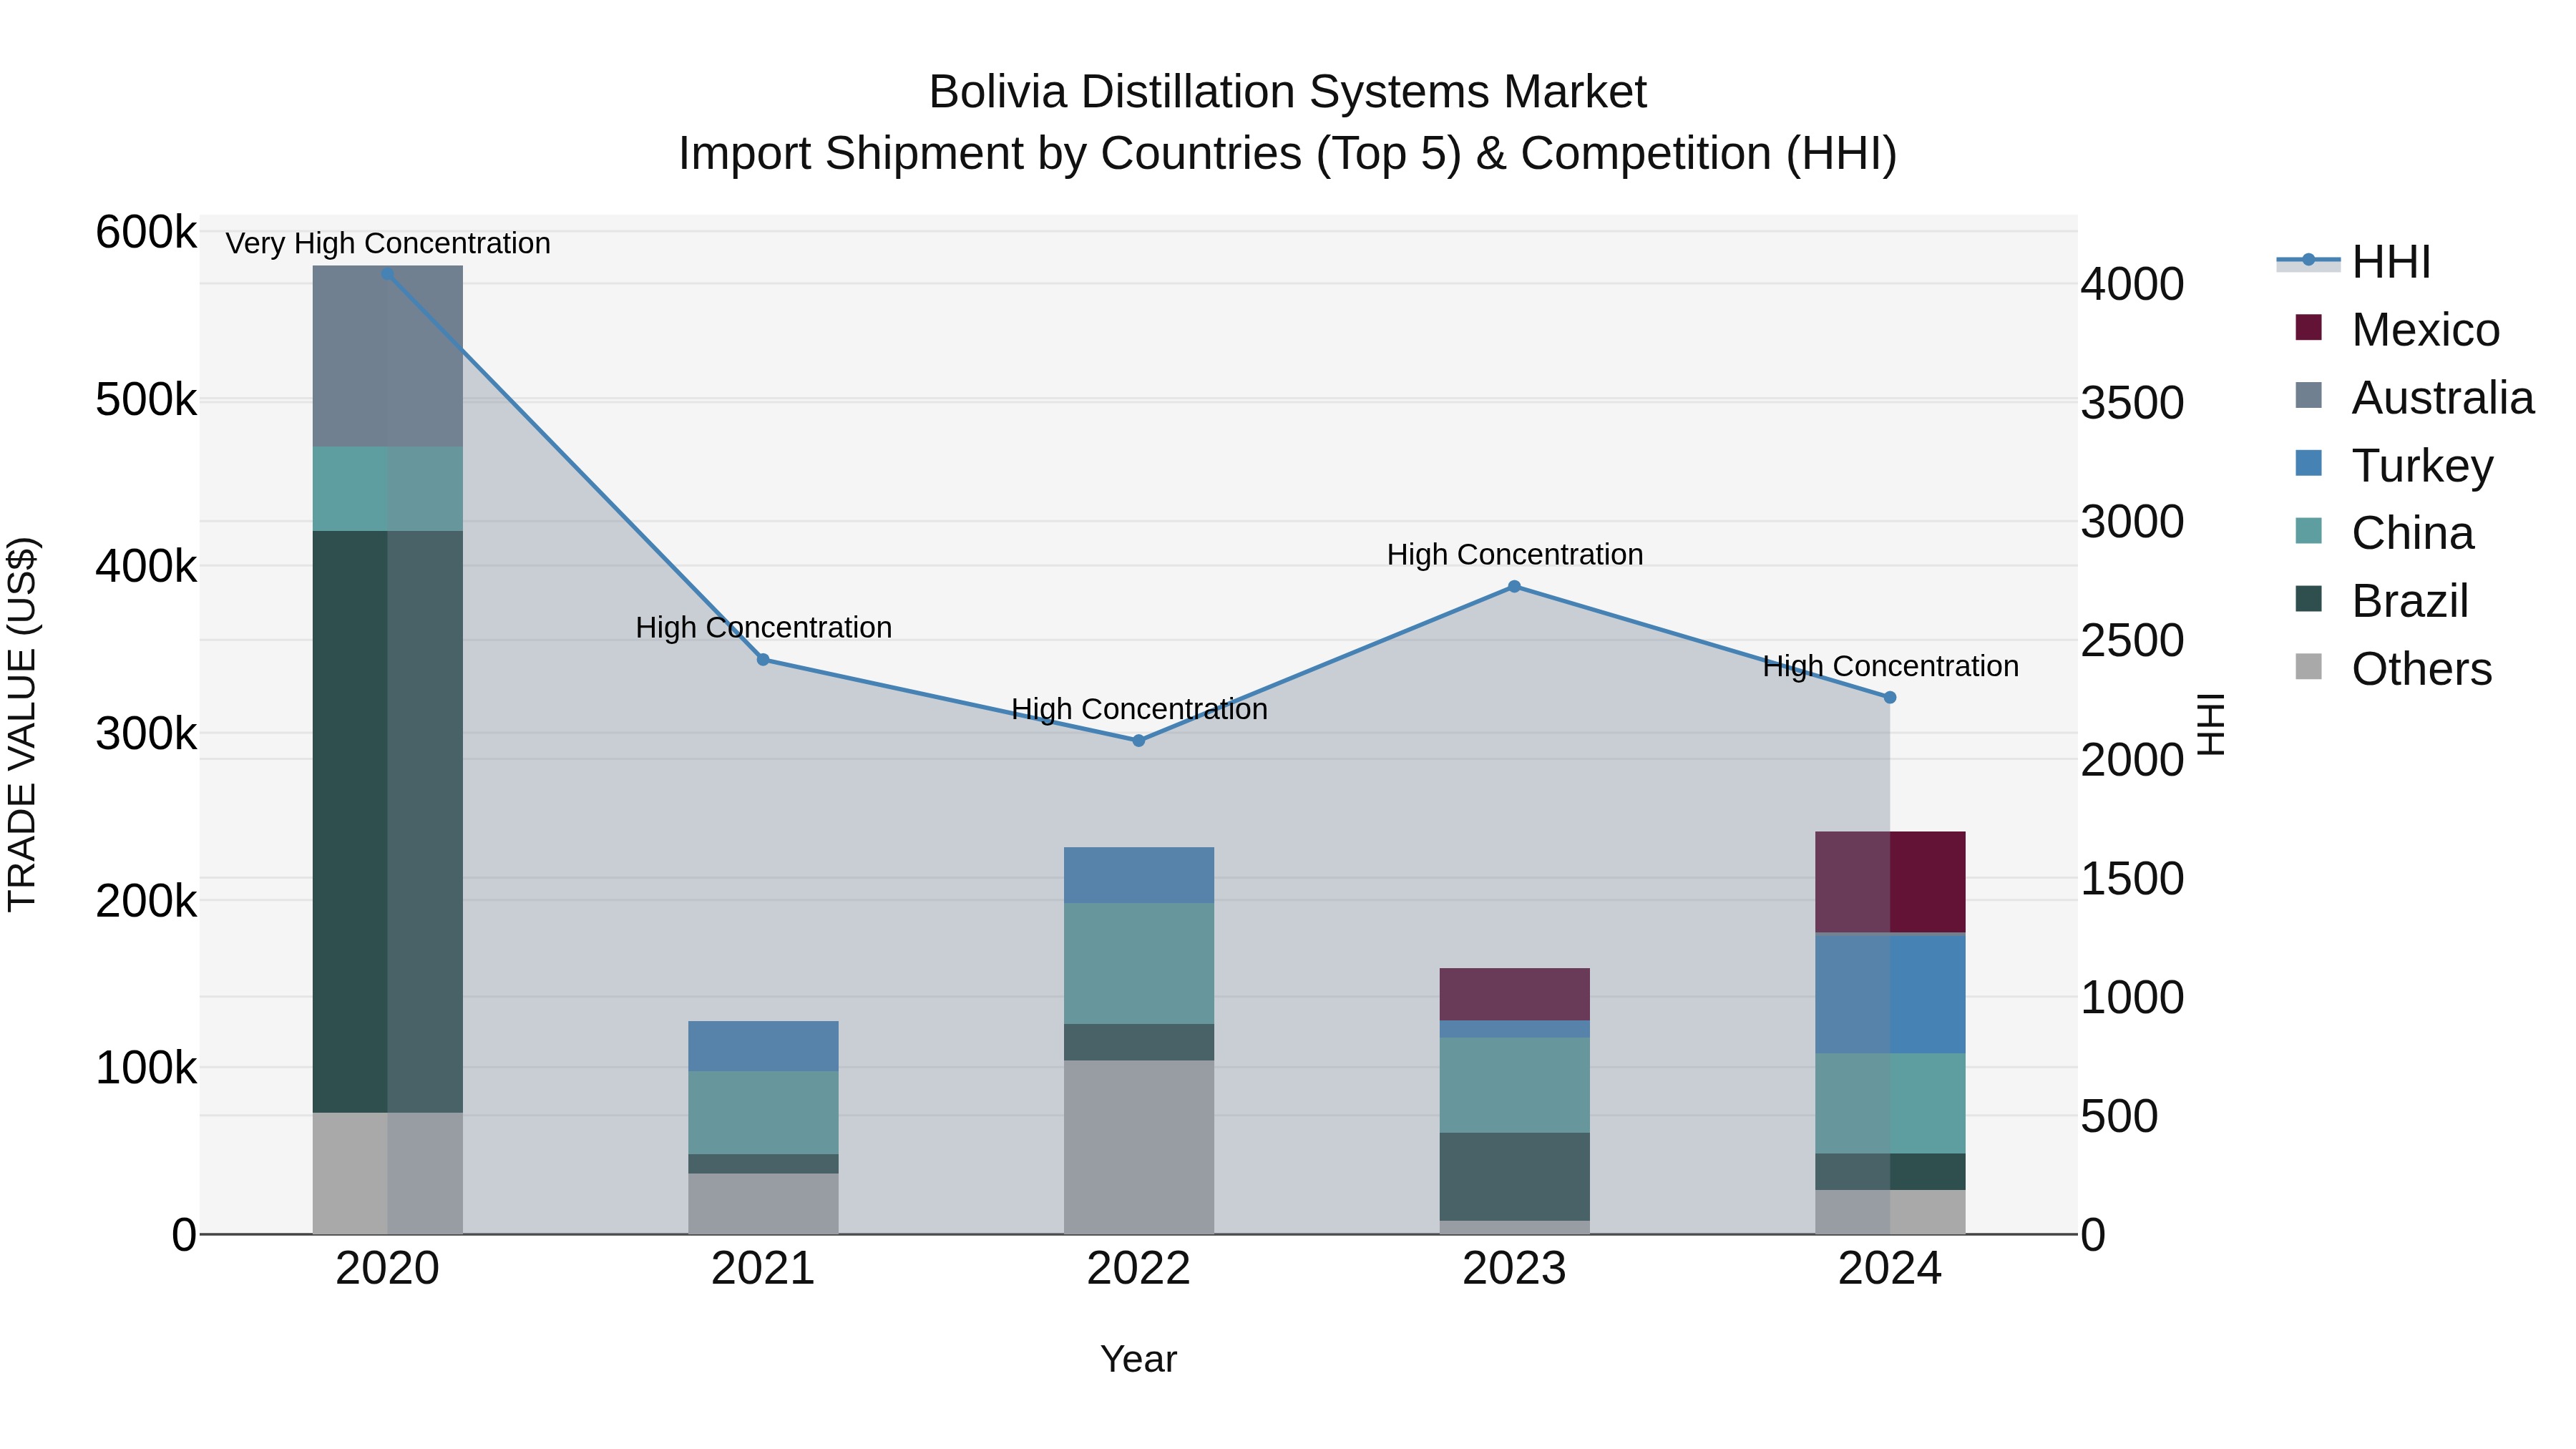Image resolution: width=2576 pixels, height=1449 pixels.
Task: Click the 2023 HHI data point
Action: tap(1514, 587)
